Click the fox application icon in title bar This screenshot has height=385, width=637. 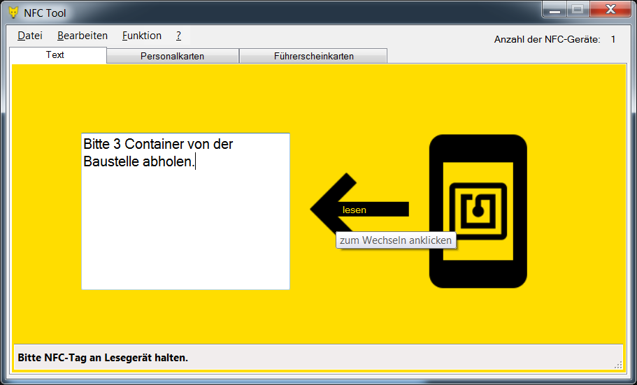tap(13, 13)
